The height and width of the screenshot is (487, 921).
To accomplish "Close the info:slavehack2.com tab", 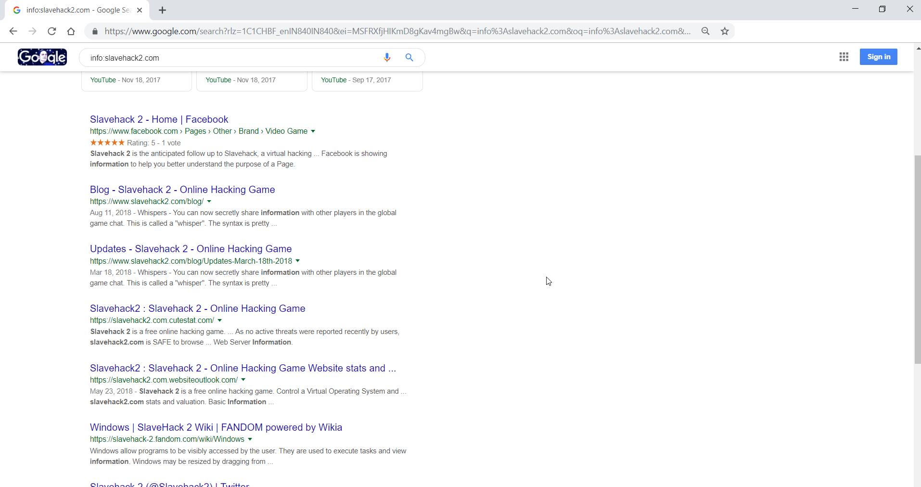I will pyautogui.click(x=140, y=10).
